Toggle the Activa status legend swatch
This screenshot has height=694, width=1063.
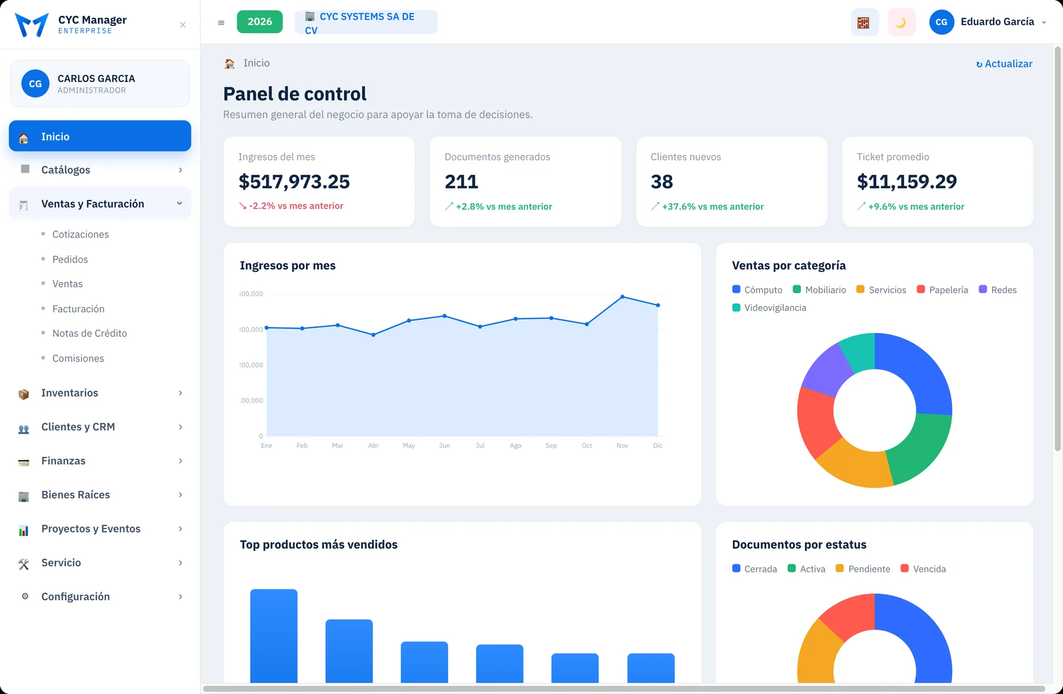pos(792,568)
